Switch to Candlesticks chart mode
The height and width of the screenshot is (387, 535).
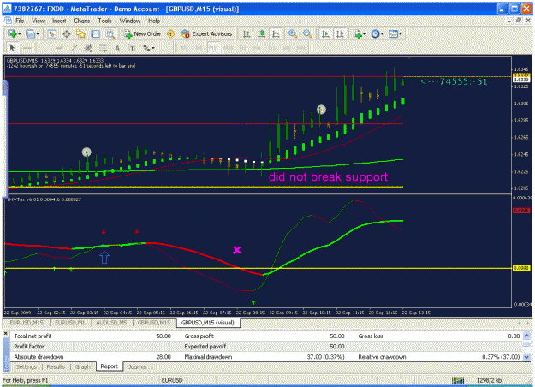(261, 33)
